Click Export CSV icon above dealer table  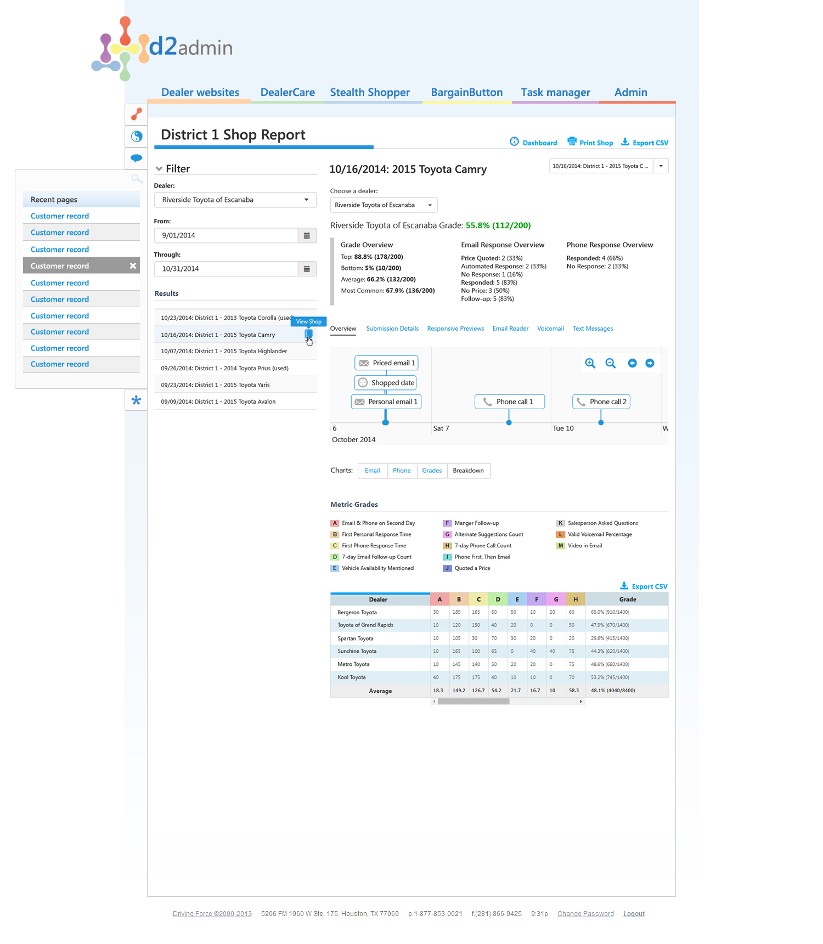[624, 585]
